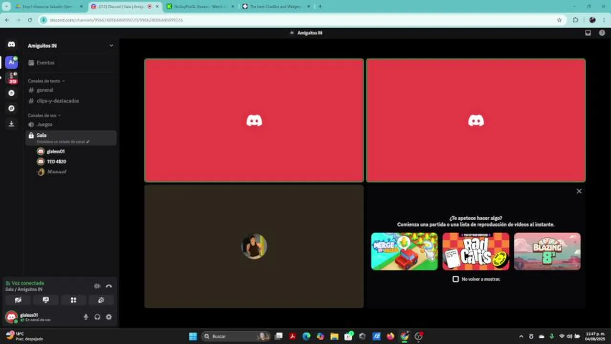Start screen share button

click(x=46, y=300)
